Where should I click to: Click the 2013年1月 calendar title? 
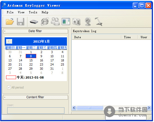pos(41,41)
